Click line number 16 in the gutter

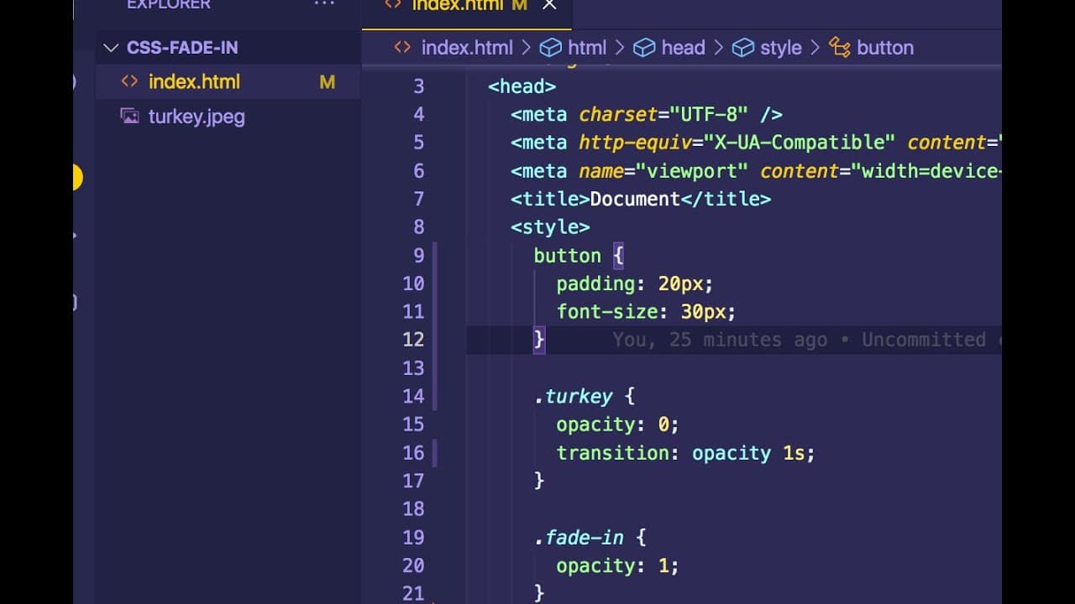[413, 453]
